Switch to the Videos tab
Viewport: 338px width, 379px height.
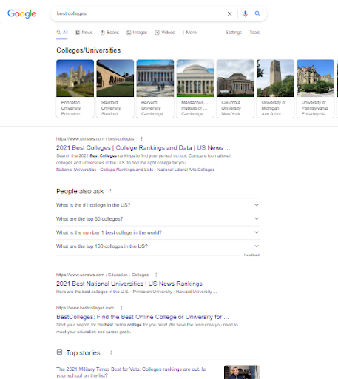click(165, 33)
